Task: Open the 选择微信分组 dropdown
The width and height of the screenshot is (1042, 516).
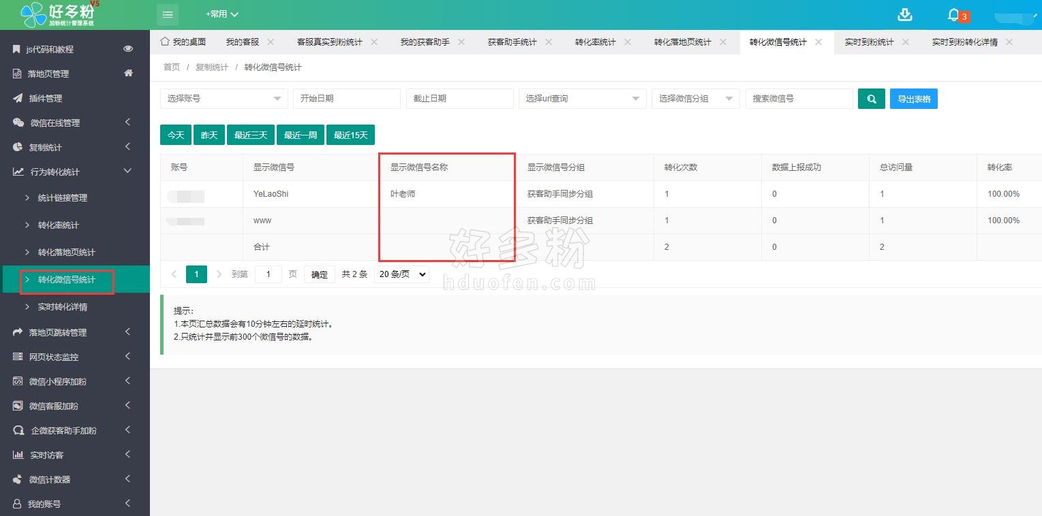Action: click(x=696, y=99)
